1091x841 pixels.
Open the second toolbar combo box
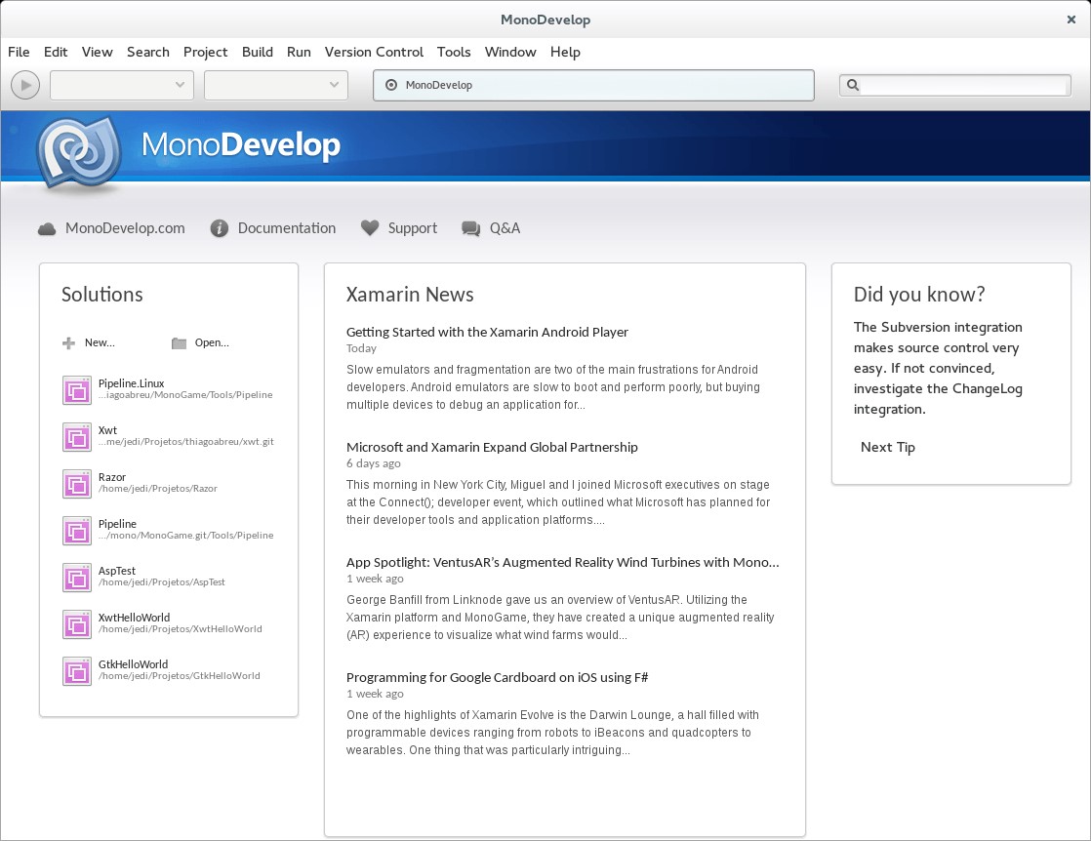coord(275,85)
